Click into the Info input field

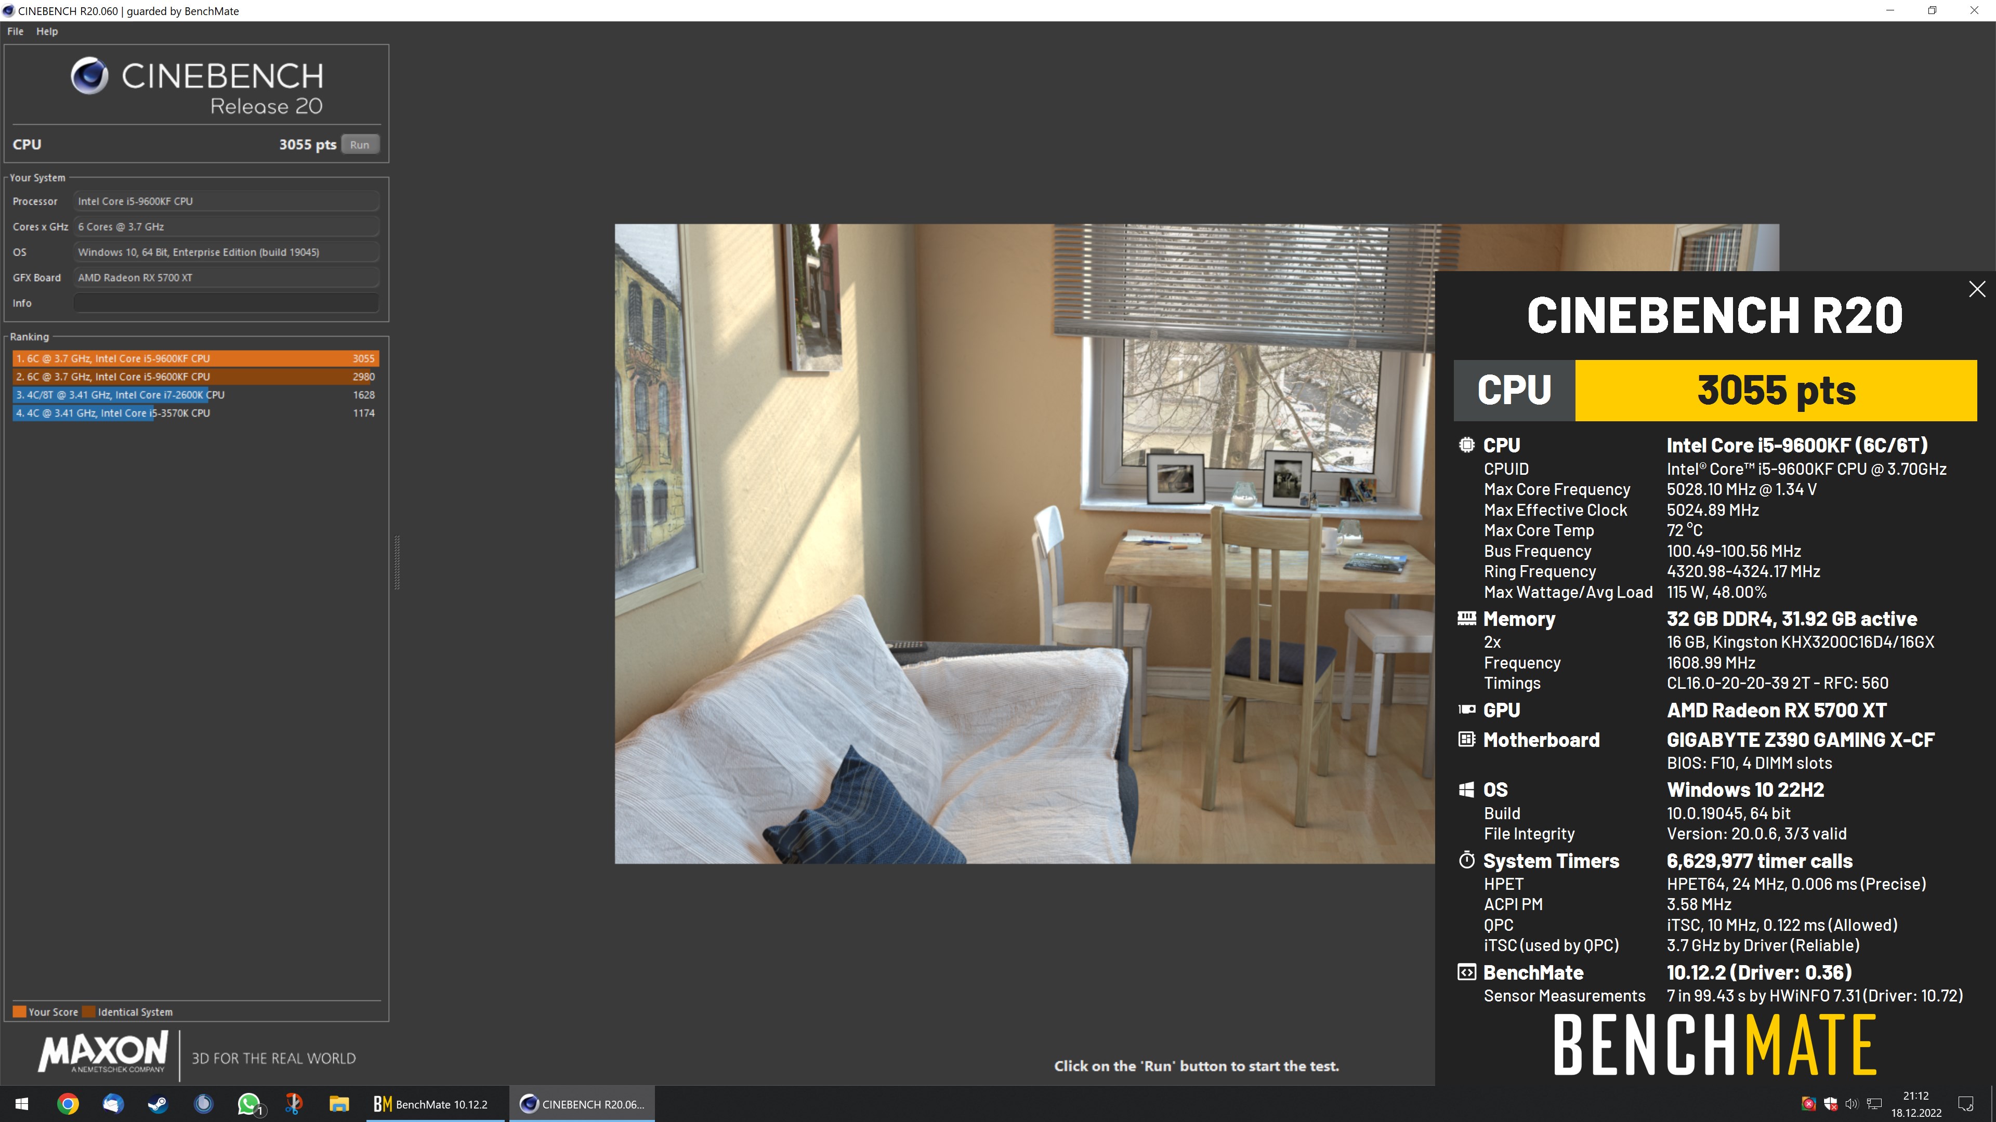coord(226,303)
